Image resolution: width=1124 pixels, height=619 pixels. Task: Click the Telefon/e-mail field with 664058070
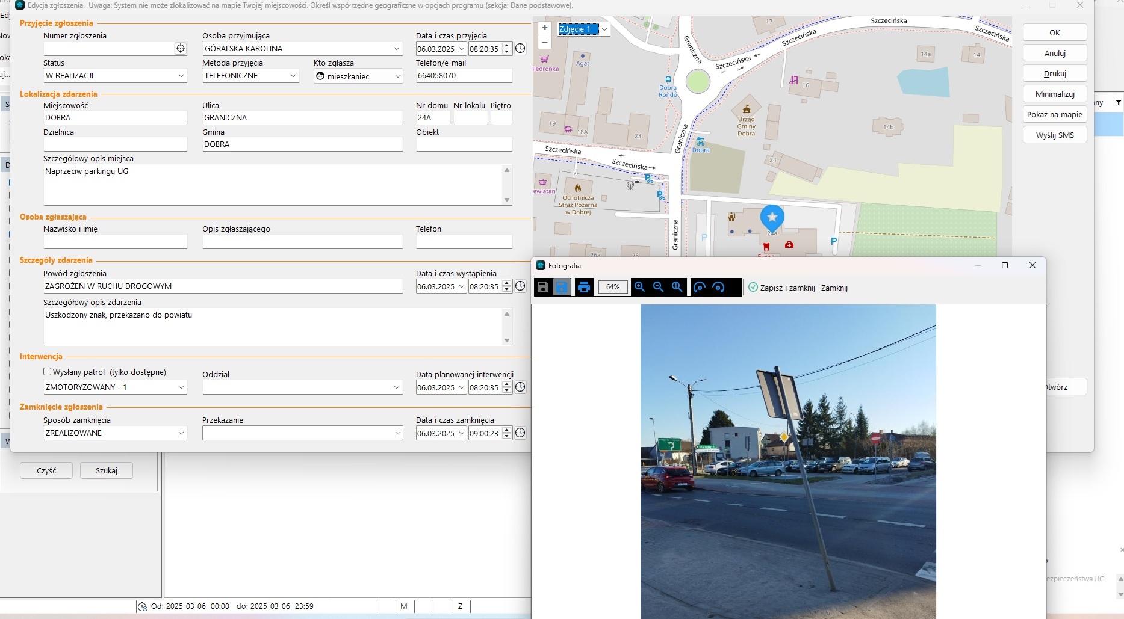click(464, 76)
